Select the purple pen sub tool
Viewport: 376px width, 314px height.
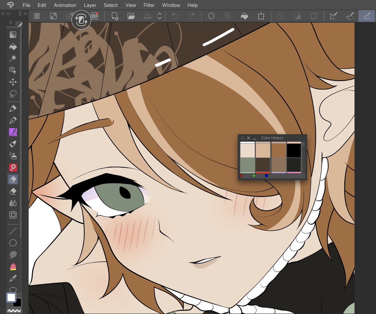pos(13,132)
